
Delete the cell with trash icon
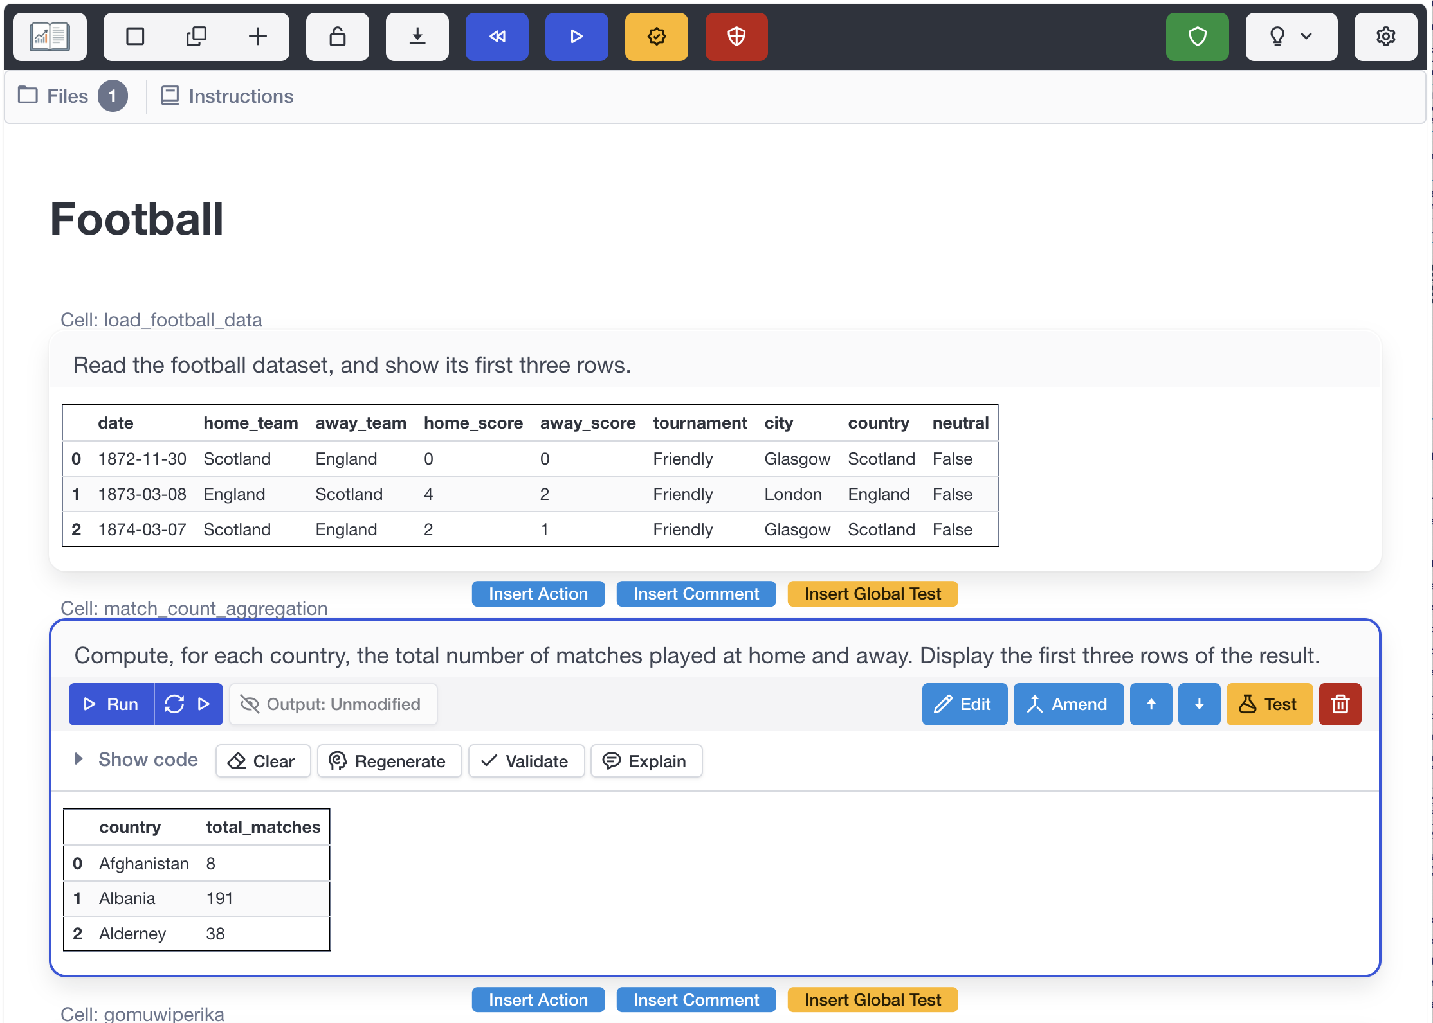coord(1340,704)
